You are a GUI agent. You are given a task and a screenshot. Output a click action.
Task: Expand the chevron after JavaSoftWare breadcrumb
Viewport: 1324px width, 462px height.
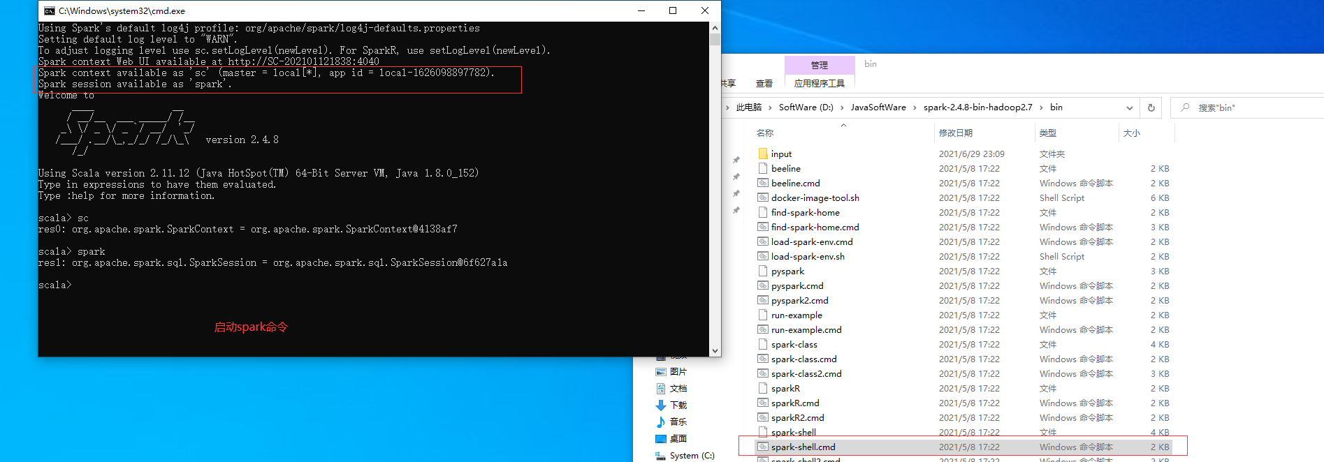(915, 107)
